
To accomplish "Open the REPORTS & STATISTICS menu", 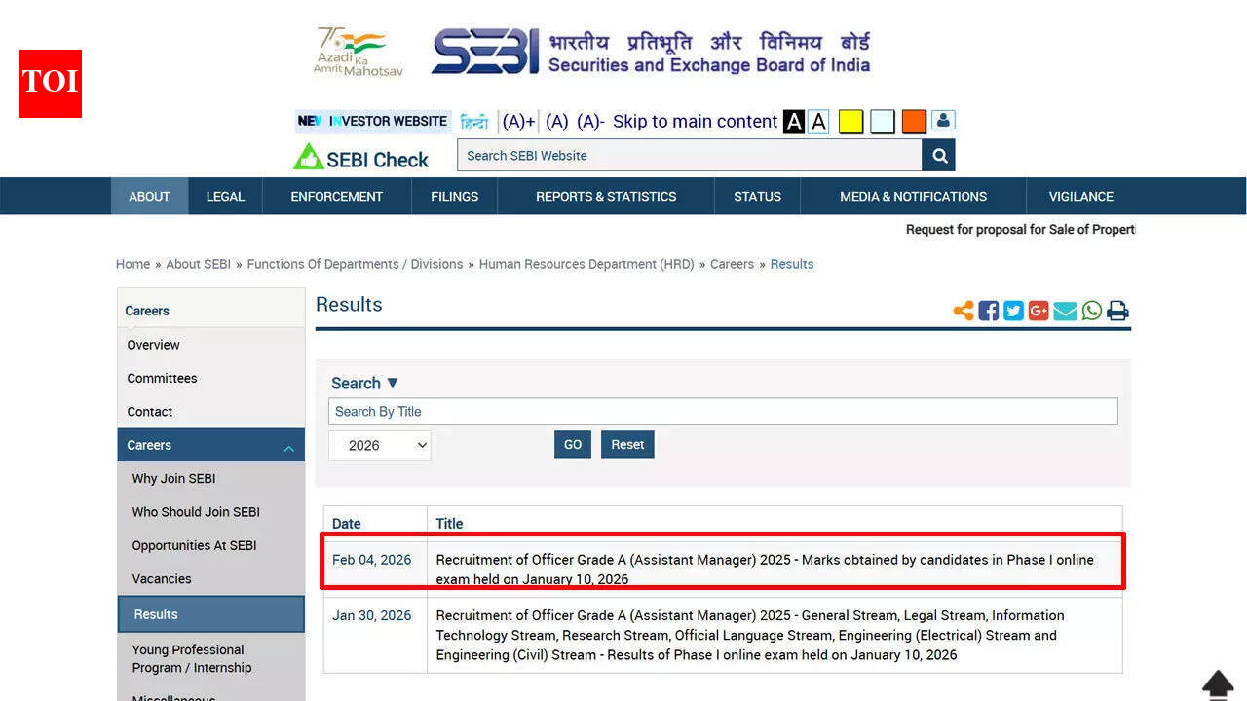I will (605, 196).
